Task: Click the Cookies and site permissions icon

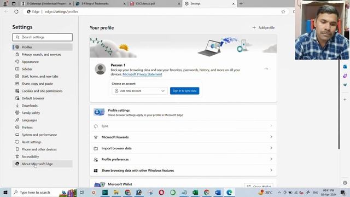Action: 17,91
